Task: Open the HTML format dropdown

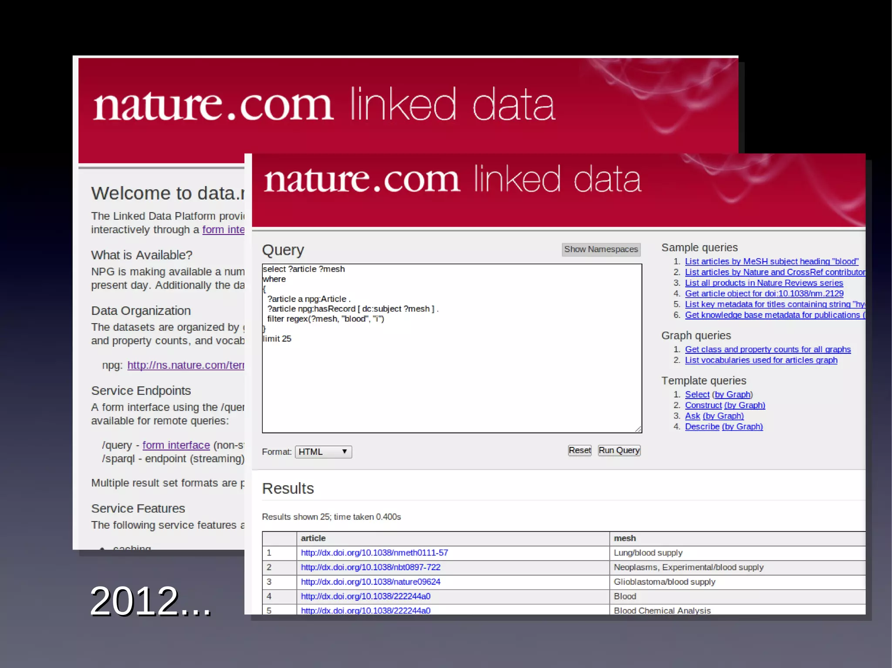Action: 323,452
